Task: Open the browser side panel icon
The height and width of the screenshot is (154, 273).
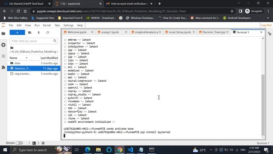Action: 241,11
